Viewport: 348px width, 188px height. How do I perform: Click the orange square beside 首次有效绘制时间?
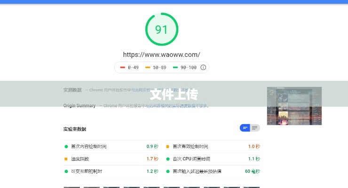167,147
